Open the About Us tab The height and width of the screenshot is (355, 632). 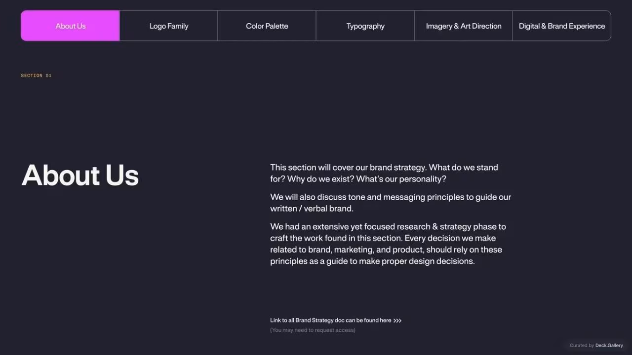(x=70, y=26)
